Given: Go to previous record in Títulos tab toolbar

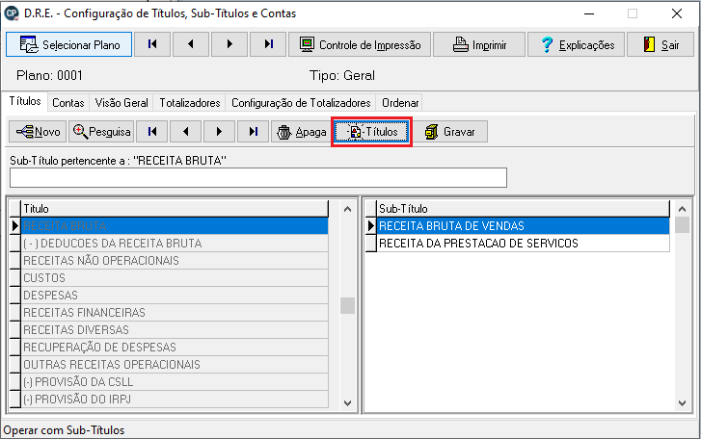Looking at the screenshot, I should 185,132.
